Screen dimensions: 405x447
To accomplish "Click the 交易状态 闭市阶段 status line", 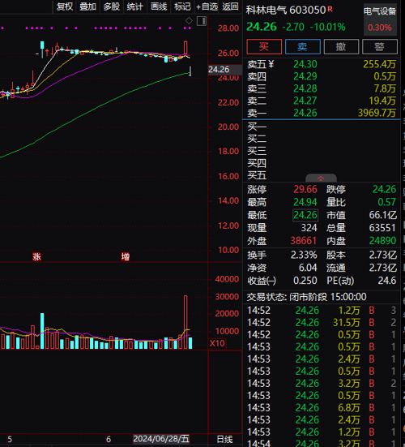I will (306, 297).
